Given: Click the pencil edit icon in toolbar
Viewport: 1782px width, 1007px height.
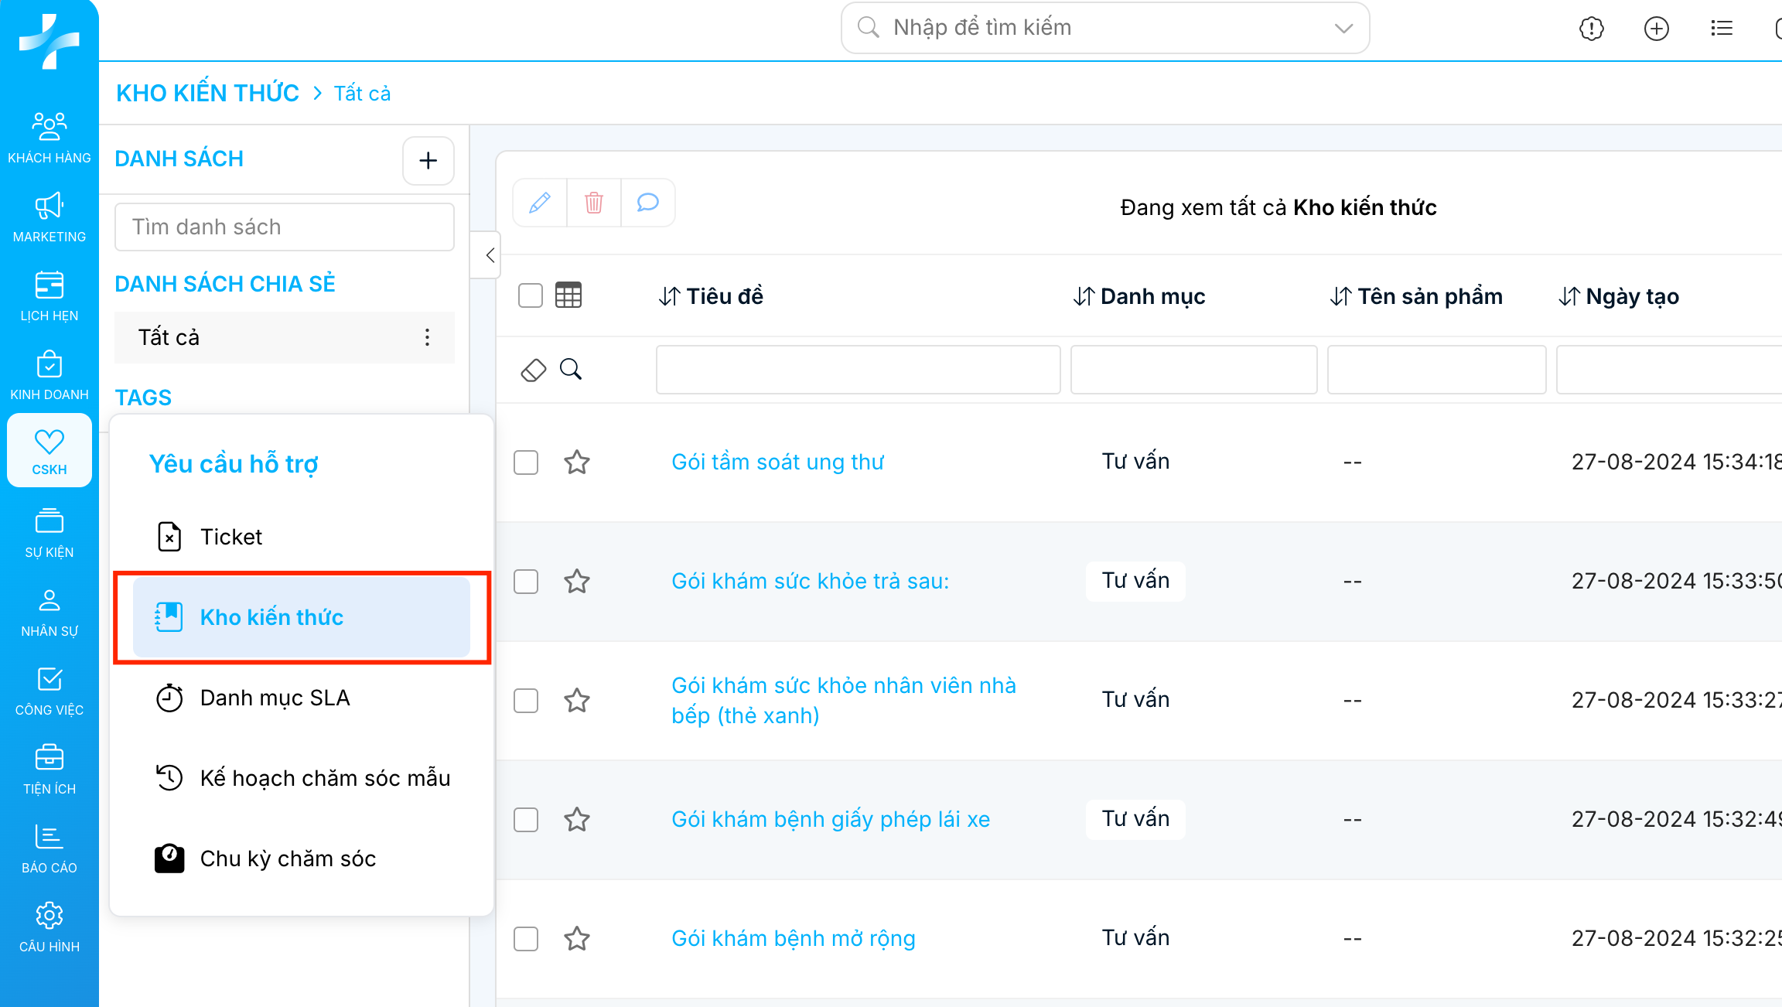Looking at the screenshot, I should [x=540, y=203].
